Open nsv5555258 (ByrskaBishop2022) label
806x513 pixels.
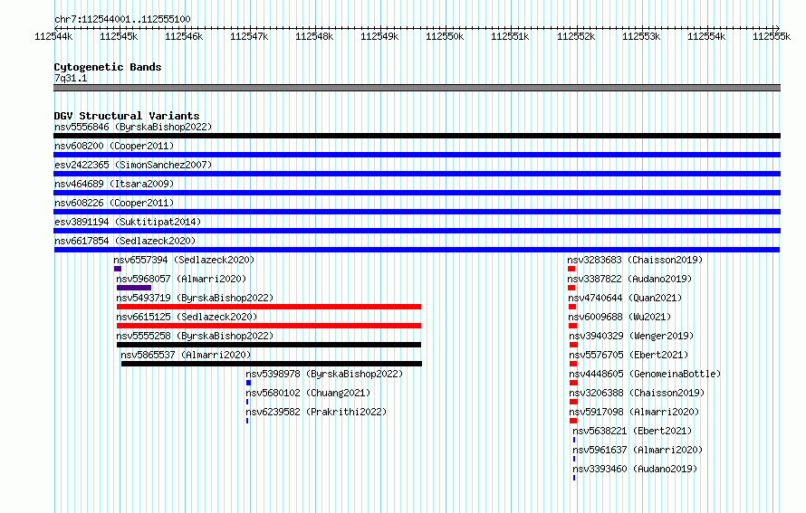point(195,336)
